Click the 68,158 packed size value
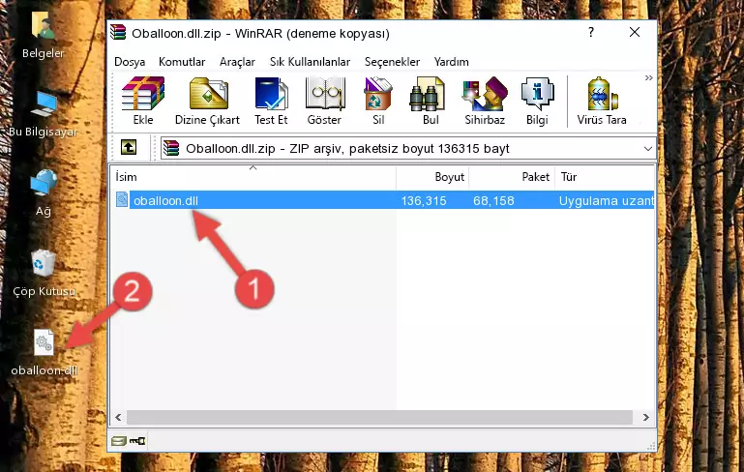 click(x=493, y=200)
